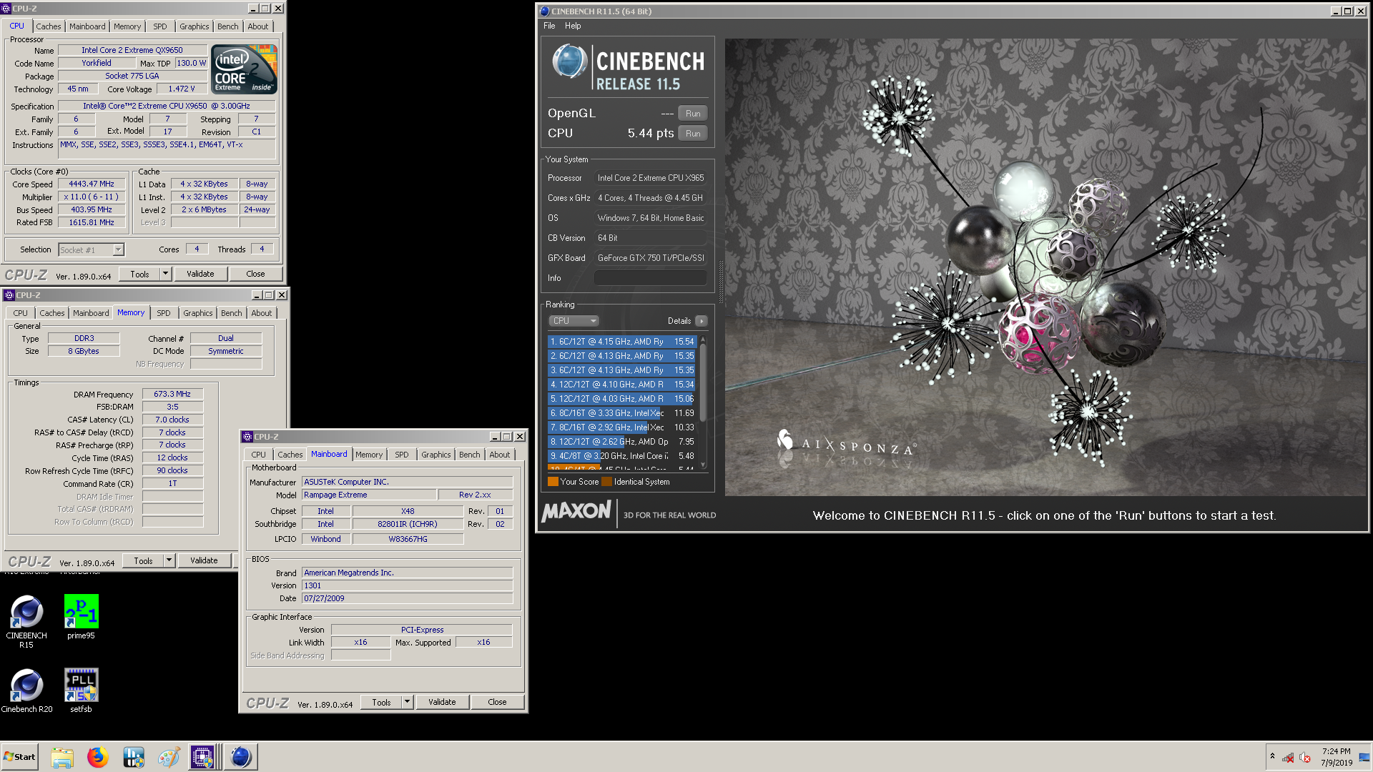Open About tab in Mainboard CPU-Z window
Viewport: 1373px width, 772px height.
click(500, 455)
